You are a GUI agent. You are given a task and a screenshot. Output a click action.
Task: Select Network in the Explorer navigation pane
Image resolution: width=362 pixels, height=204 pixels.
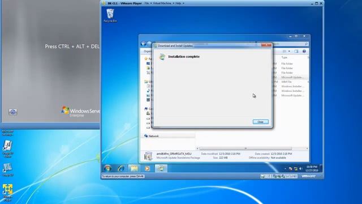pos(153,136)
